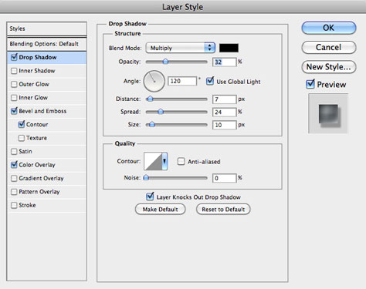This screenshot has height=289, width=366.
Task: Toggle the Use Global Light checkbox
Action: [210, 81]
